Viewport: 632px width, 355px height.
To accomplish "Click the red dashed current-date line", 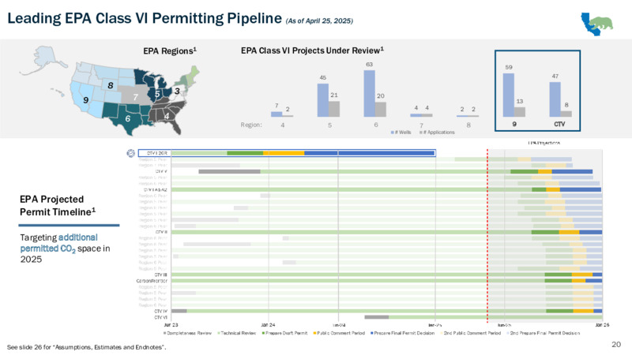I will tap(487, 235).
